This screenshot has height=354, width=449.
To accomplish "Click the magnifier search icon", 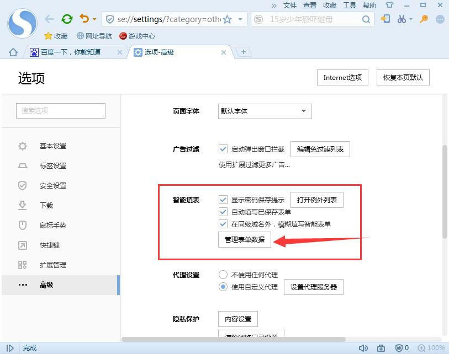I will 366,19.
